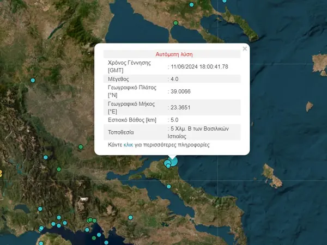Click the green marker directly above the popup

pos(175,23)
